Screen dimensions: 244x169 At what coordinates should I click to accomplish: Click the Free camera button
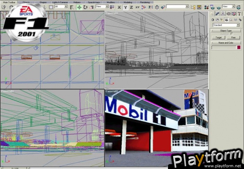click(234, 38)
